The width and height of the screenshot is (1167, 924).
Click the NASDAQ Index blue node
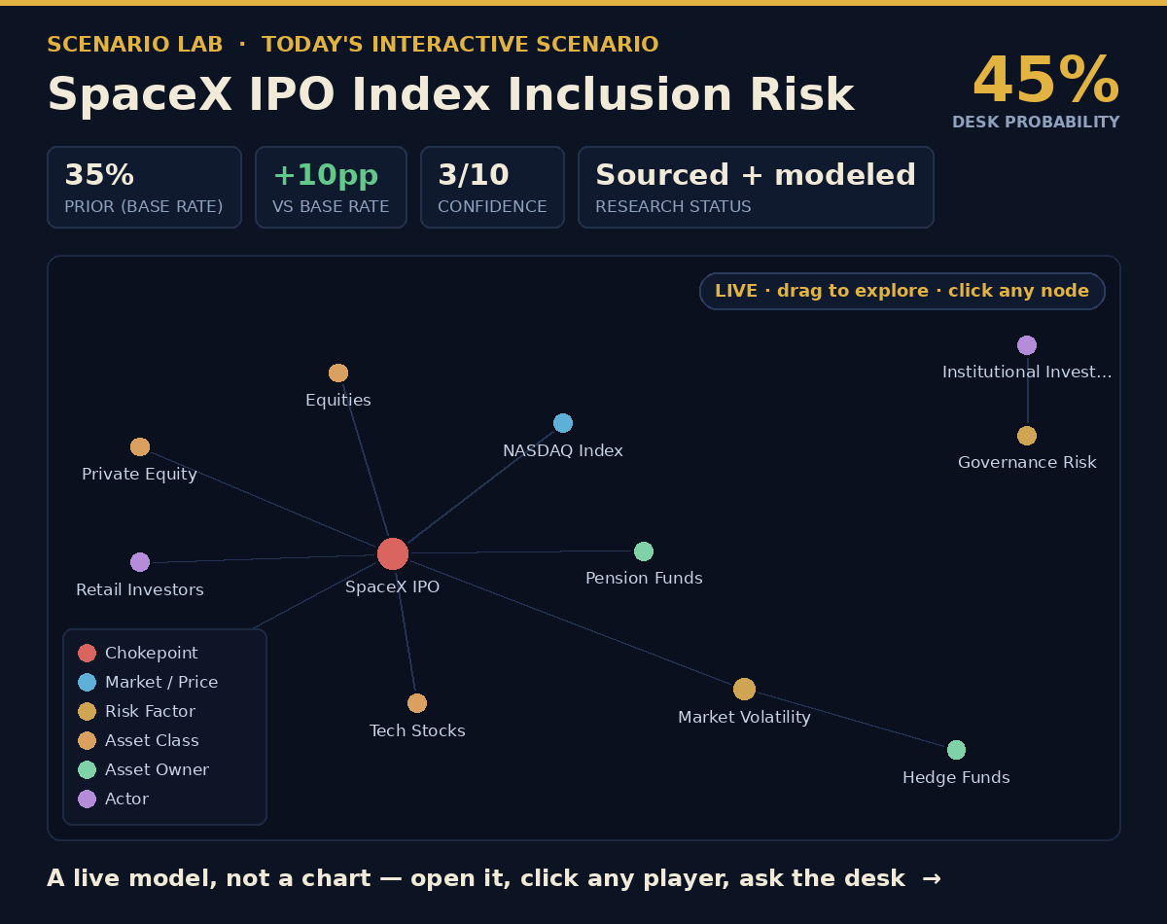click(x=563, y=423)
